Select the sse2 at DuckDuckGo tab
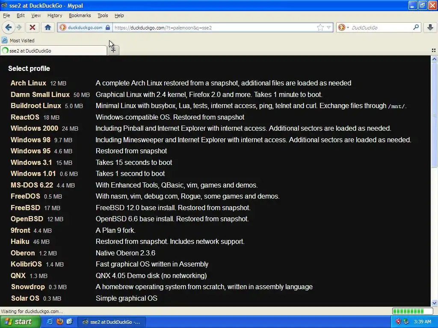This screenshot has height=328, width=438. click(x=53, y=50)
